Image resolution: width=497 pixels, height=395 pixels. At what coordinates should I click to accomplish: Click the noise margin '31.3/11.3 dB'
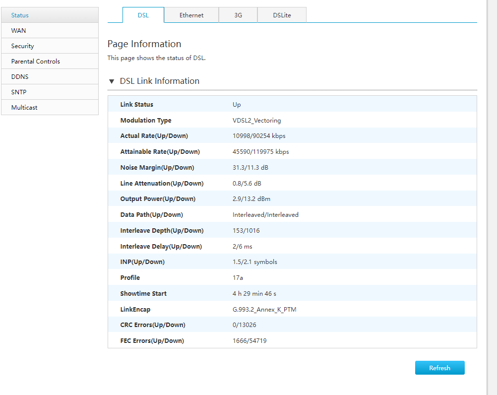(250, 167)
